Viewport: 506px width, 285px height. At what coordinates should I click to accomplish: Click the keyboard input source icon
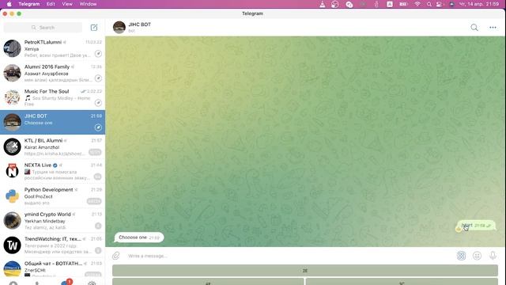[390, 4]
